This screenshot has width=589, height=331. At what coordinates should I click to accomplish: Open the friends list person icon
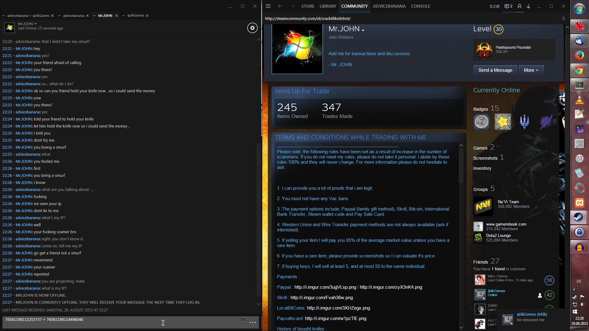click(x=519, y=6)
